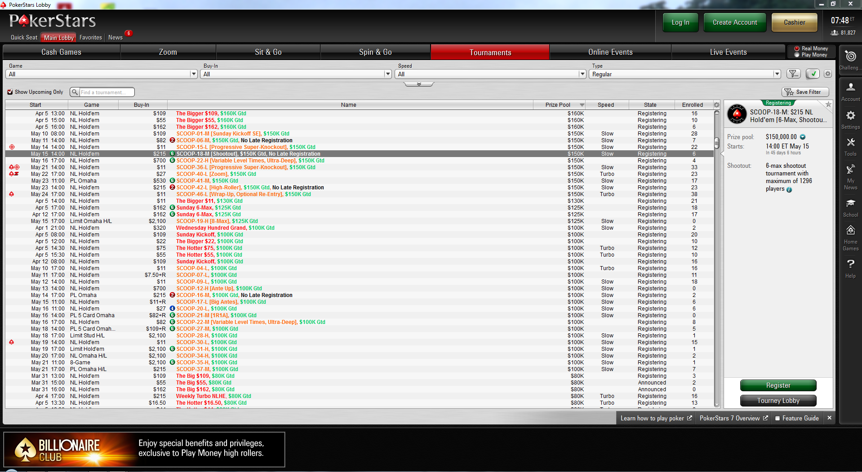Open the advanced filter funnel button
Image resolution: width=862 pixels, height=472 pixels.
coord(794,74)
